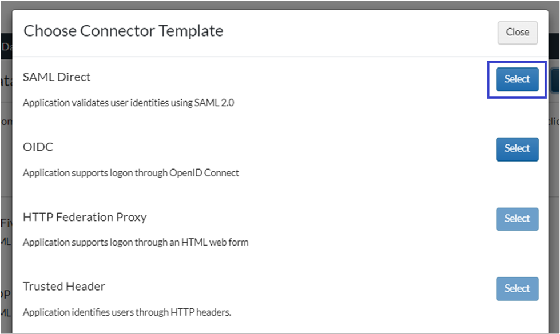Click the HTTP Federation Proxy heading
The height and width of the screenshot is (334, 560).
click(85, 218)
